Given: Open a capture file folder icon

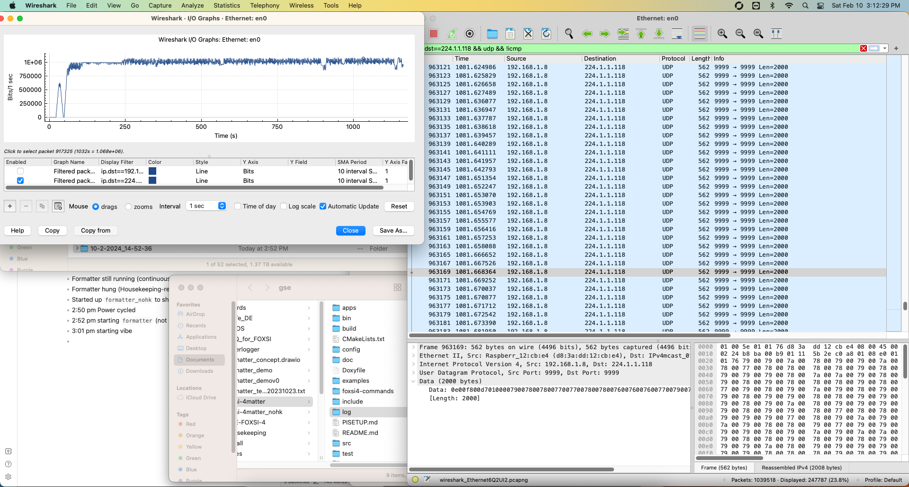Looking at the screenshot, I should [x=492, y=34].
